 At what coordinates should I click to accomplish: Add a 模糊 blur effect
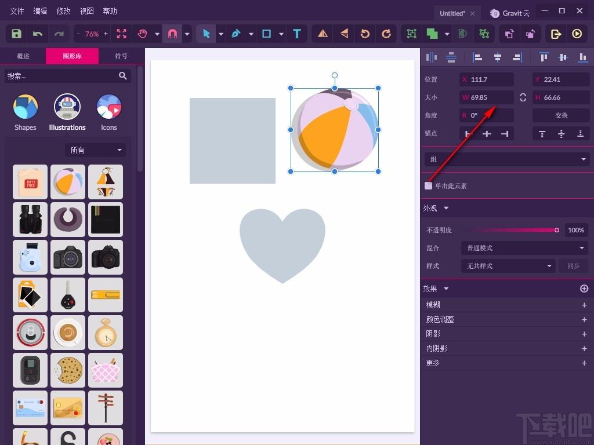584,305
